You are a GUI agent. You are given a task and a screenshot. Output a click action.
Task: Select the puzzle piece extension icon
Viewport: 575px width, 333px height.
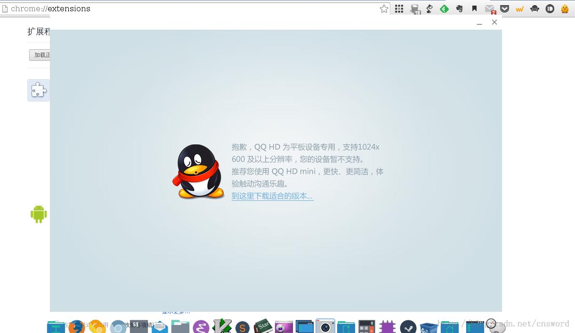(x=39, y=90)
